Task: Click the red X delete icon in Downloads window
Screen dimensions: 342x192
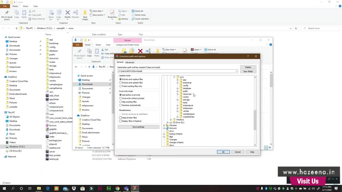Action: coord(140,51)
